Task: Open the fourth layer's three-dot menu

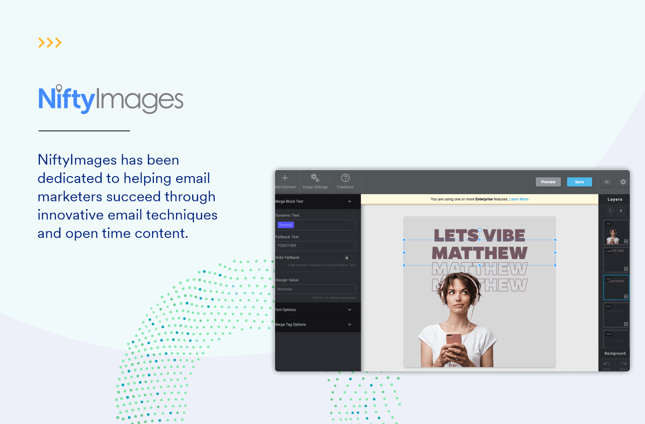Action: (609, 306)
